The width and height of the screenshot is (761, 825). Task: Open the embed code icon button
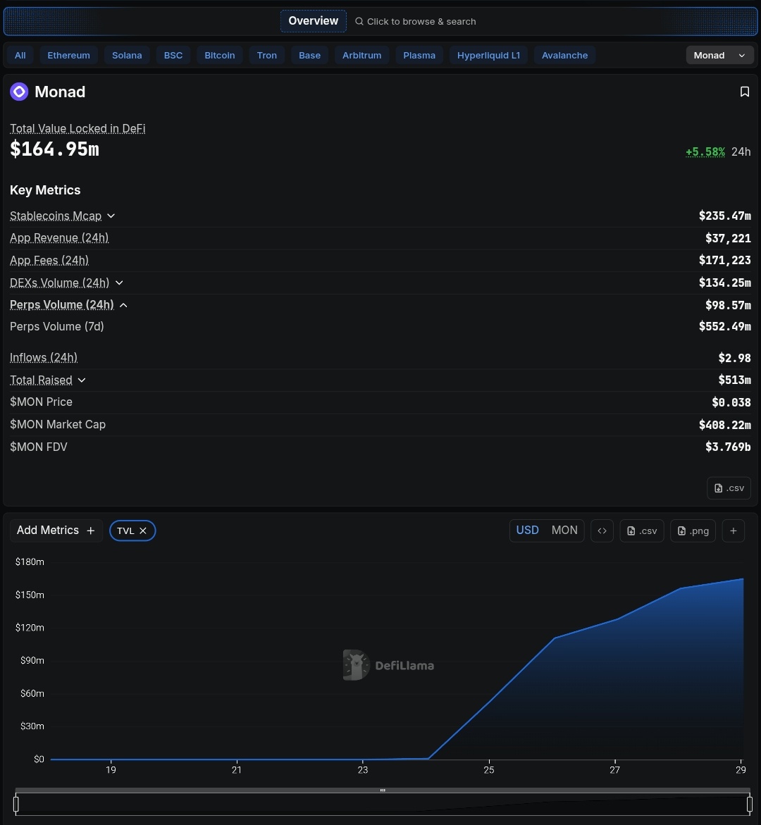(602, 531)
